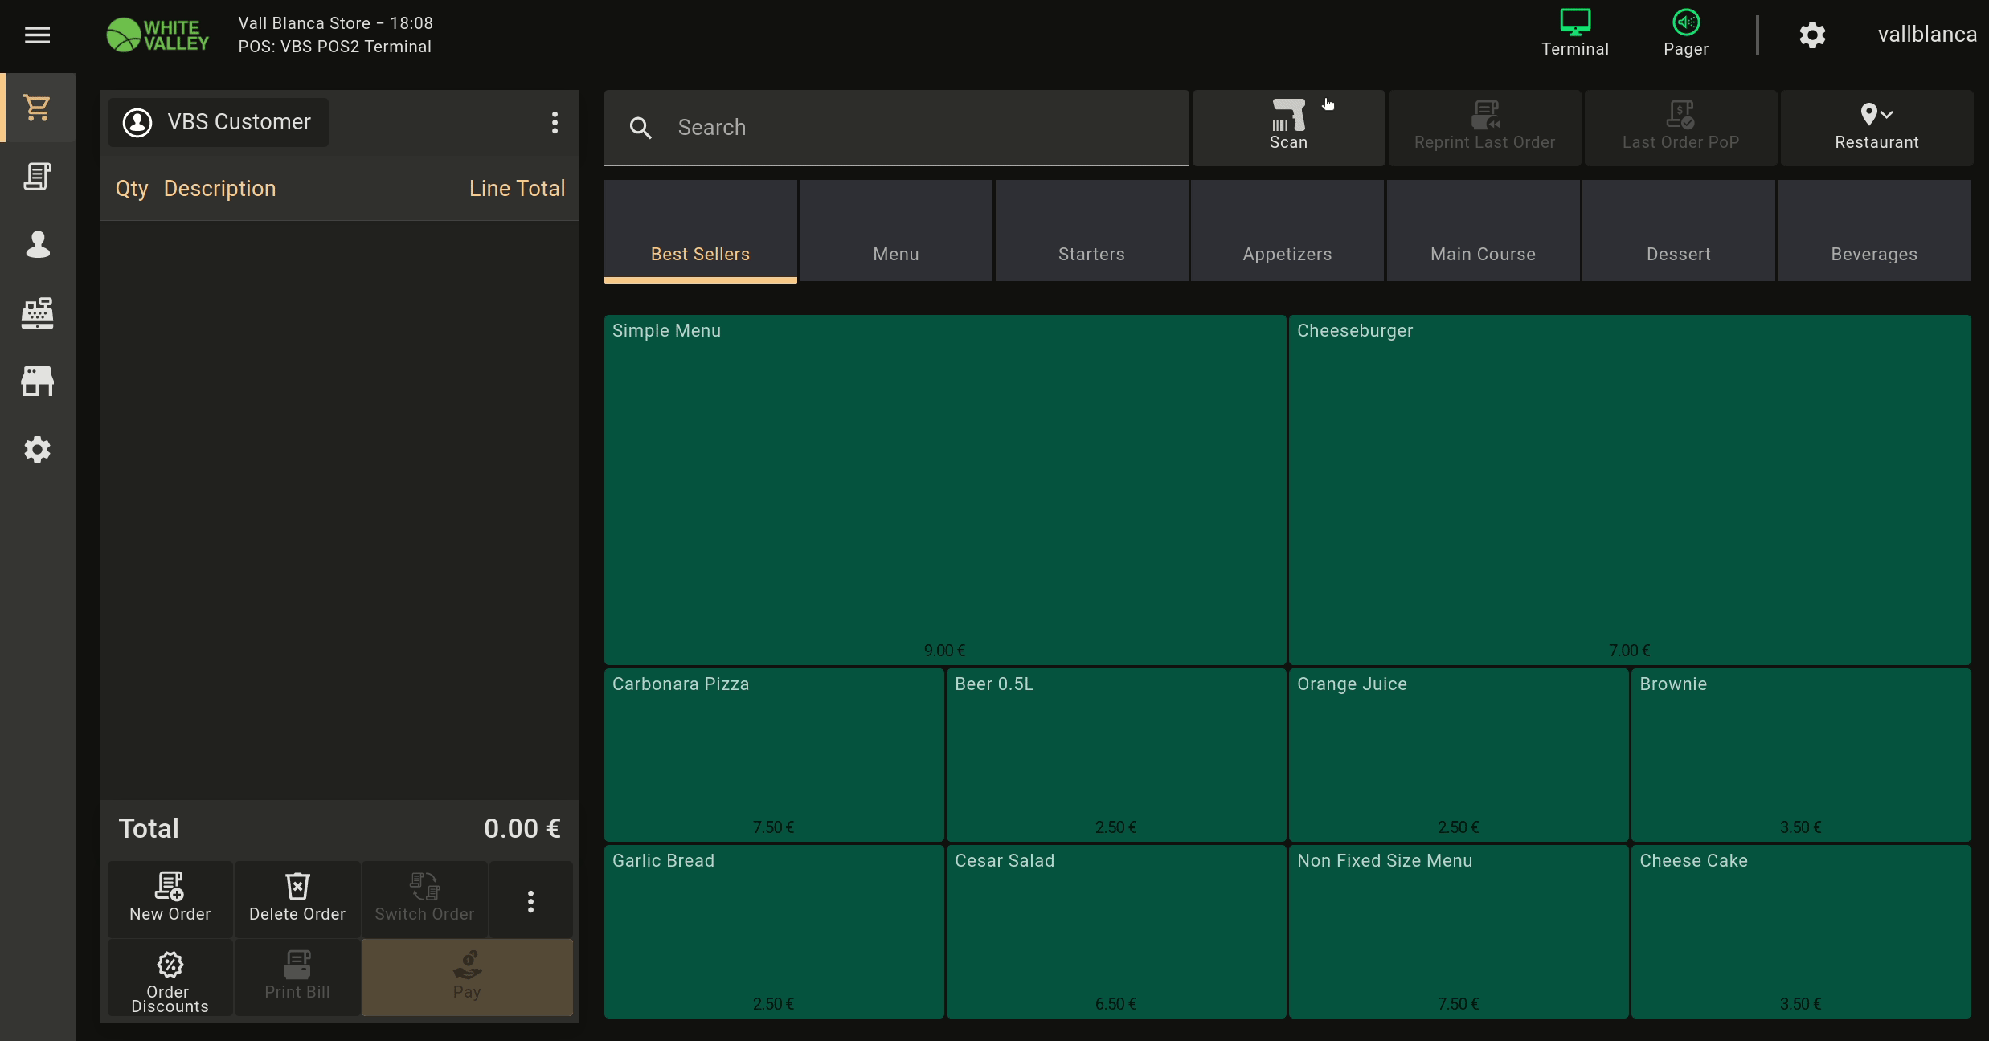The width and height of the screenshot is (1989, 1041).
Task: Click the shopping cart sidebar icon
Action: pos(37,108)
